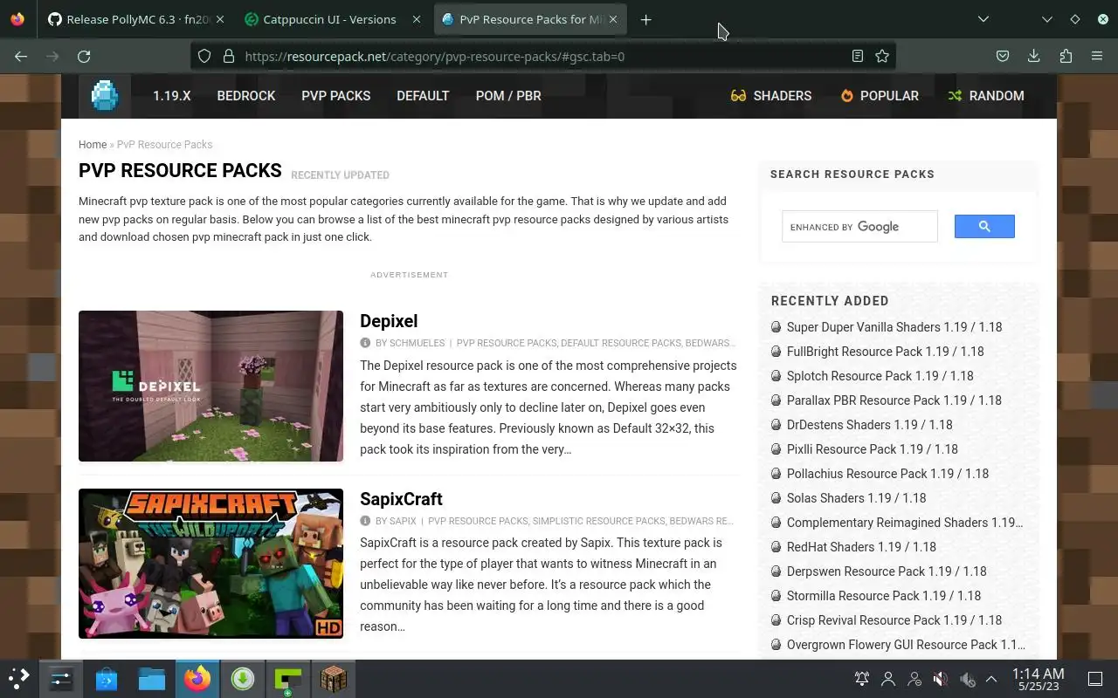Open Complementary Reimagined Shaders link
Image resolution: width=1118 pixels, height=698 pixels.
coord(904,523)
